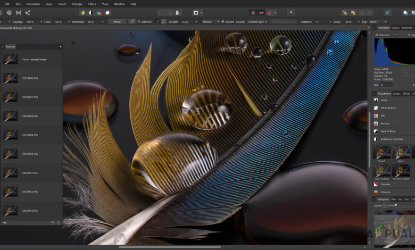415x250 pixels.
Task: Toggle the Aligned checkbox
Action: (223, 22)
